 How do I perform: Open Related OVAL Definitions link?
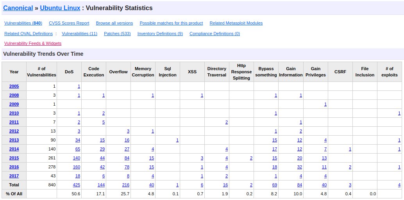(x=29, y=34)
